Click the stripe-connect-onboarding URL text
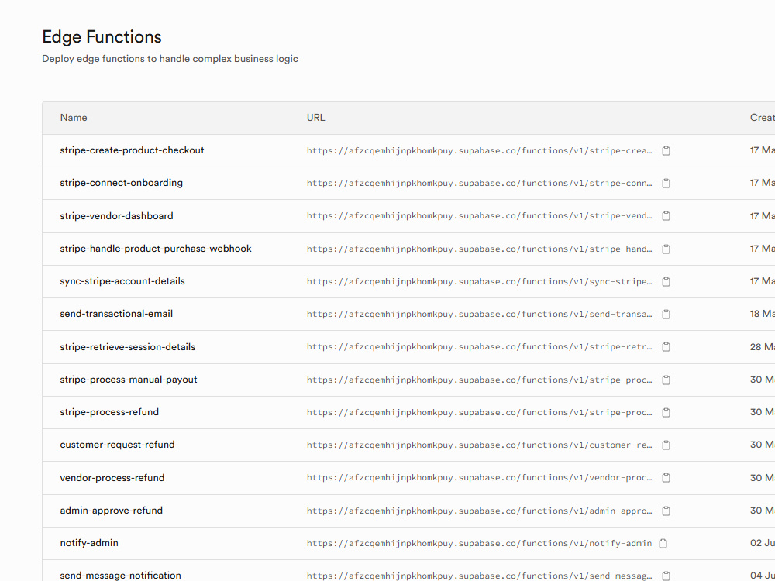Image resolution: width=775 pixels, height=581 pixels. click(480, 184)
